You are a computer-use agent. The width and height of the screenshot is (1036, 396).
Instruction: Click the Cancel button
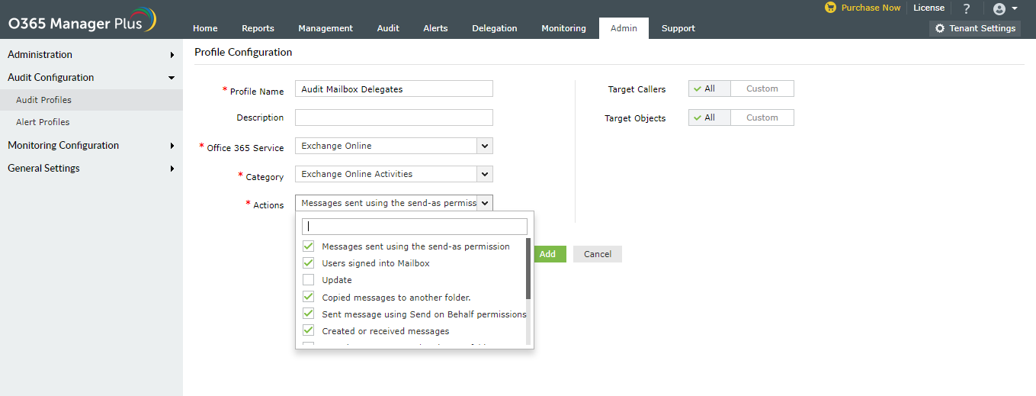pos(598,254)
